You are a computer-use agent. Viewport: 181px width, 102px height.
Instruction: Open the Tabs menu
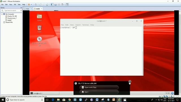[19, 5]
